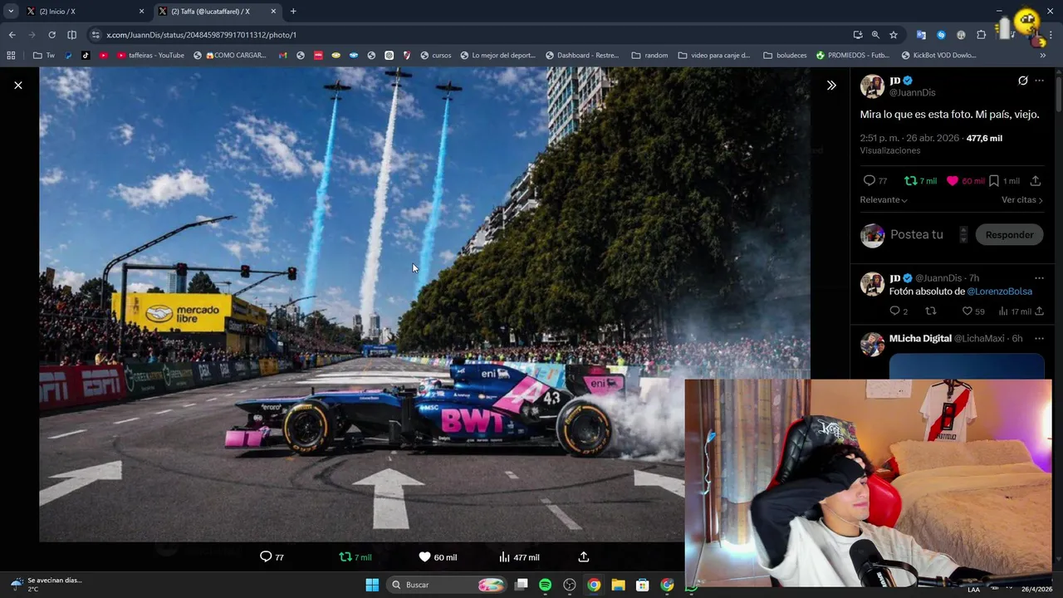The width and height of the screenshot is (1063, 598).
Task: Open the Tw bookmark folder
Action: tap(43, 56)
